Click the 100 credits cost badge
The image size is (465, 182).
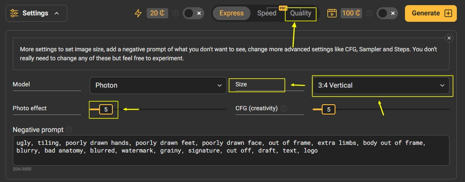pyautogui.click(x=351, y=13)
